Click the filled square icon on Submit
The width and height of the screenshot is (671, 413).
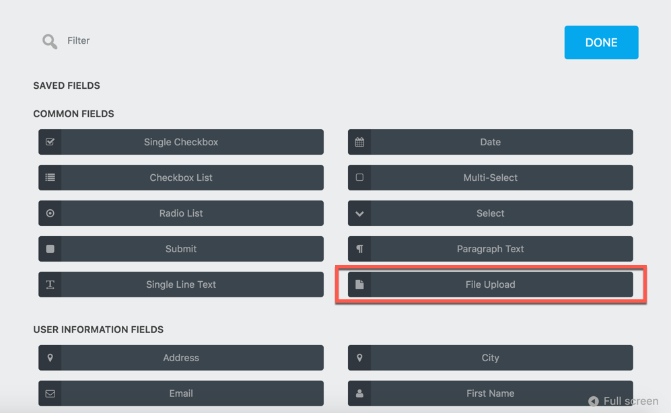(x=50, y=249)
